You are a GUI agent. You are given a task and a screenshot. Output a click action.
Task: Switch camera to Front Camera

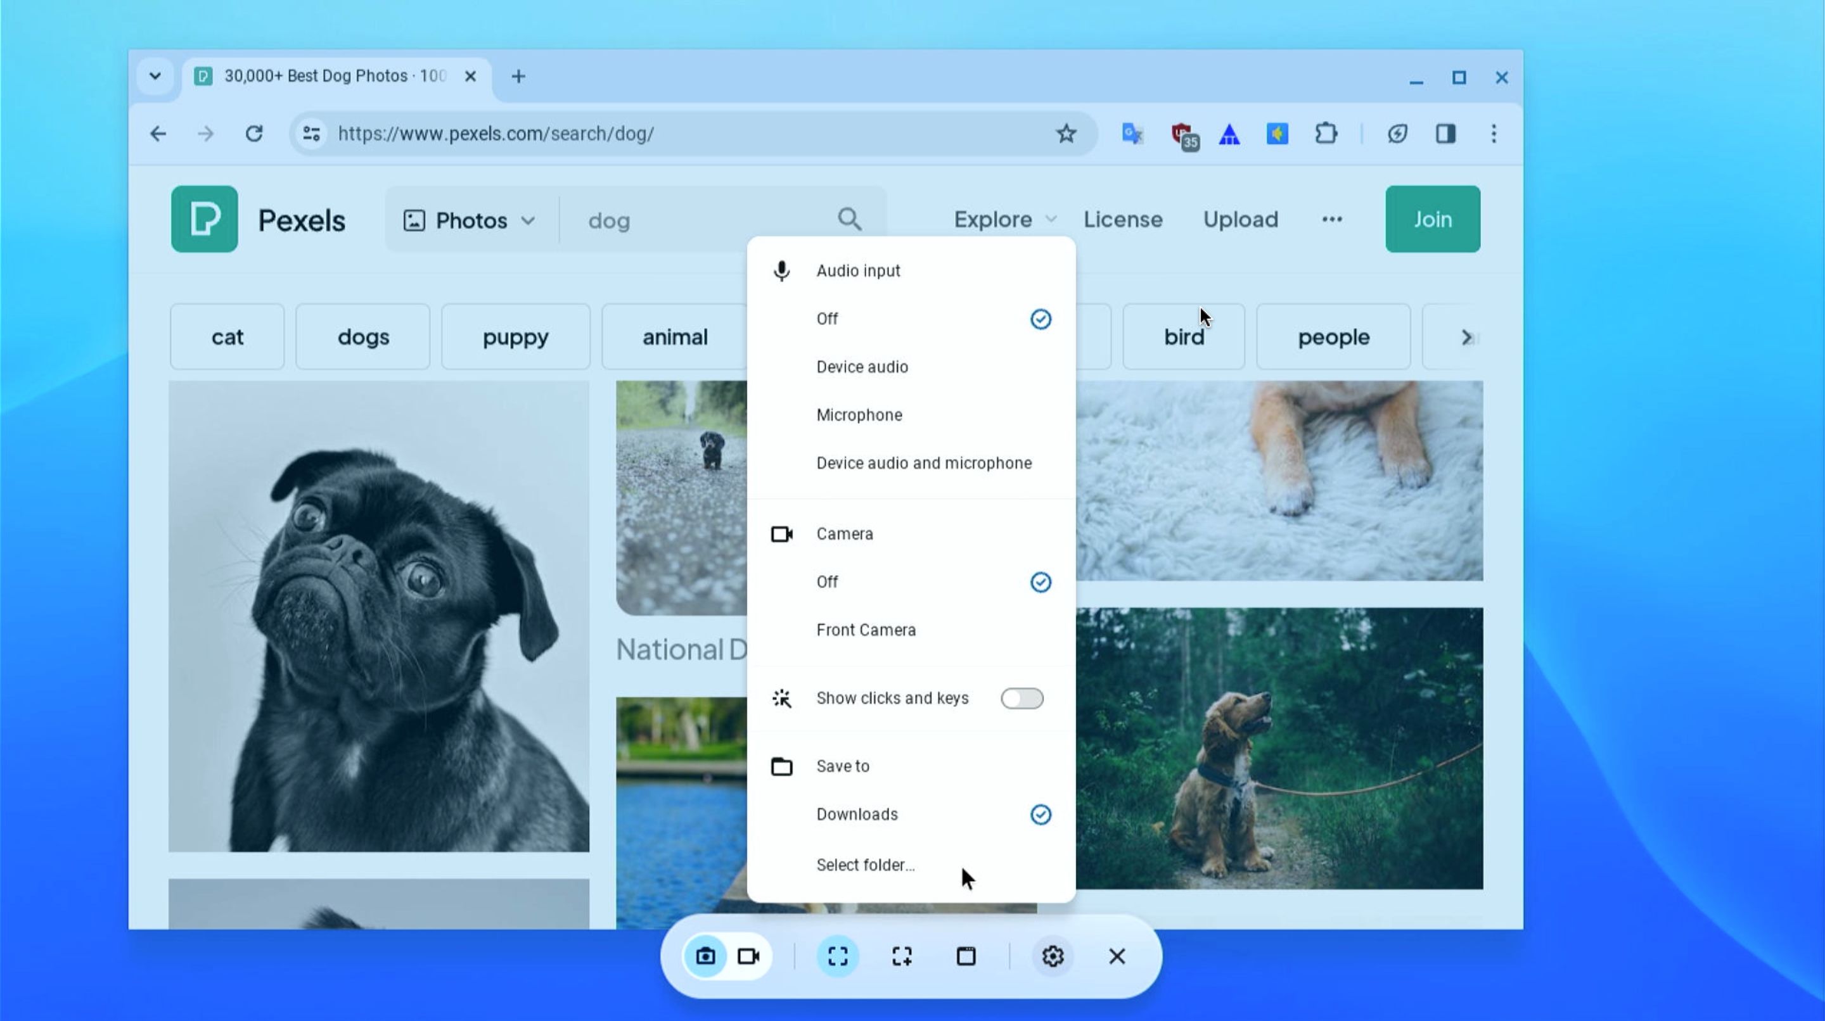866,630
